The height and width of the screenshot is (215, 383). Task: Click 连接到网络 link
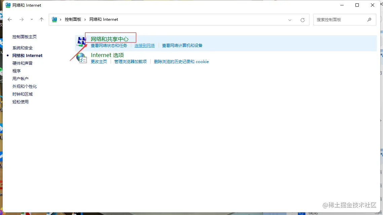[145, 46]
